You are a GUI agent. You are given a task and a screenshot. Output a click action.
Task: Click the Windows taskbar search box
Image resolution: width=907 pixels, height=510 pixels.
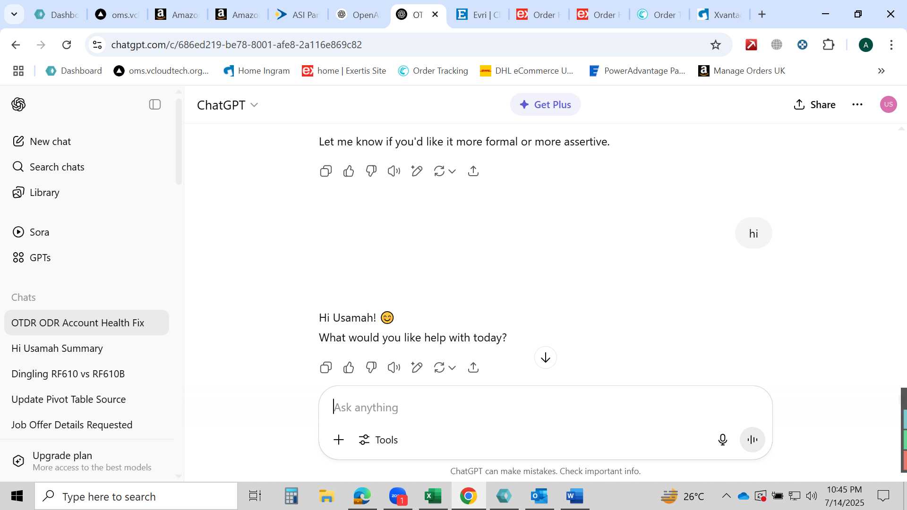point(136,496)
